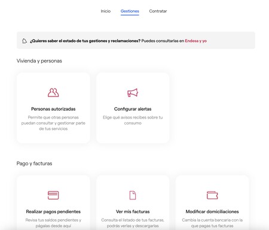Click the document Ver mis facturas icon
Screen dimensions: 269x230
click(133, 195)
